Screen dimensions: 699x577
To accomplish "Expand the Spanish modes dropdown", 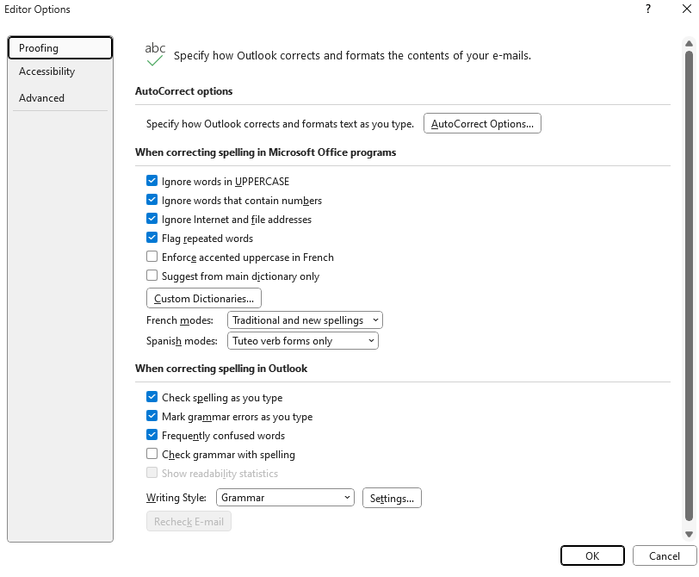I will (x=303, y=341).
